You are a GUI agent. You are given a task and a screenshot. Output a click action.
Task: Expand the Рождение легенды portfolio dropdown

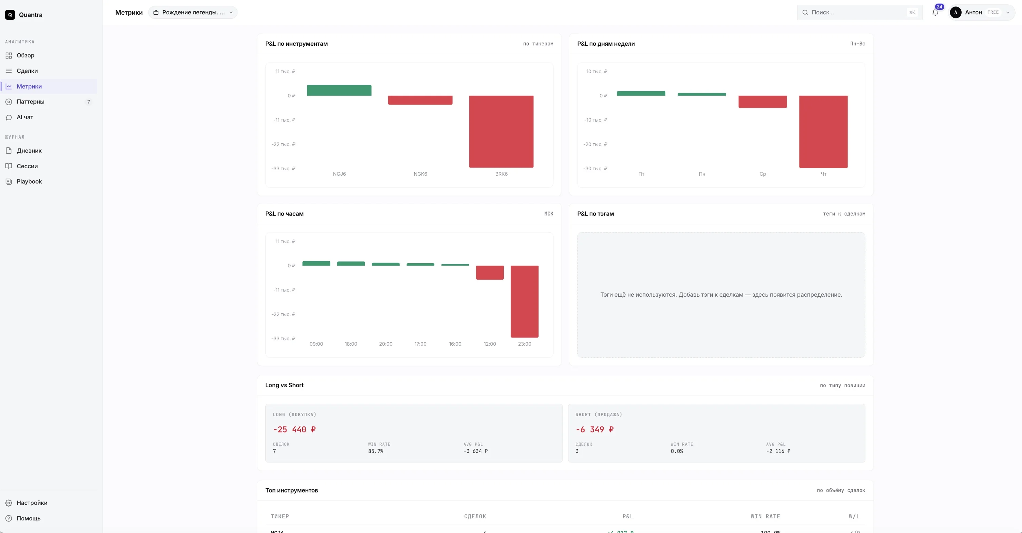[193, 12]
